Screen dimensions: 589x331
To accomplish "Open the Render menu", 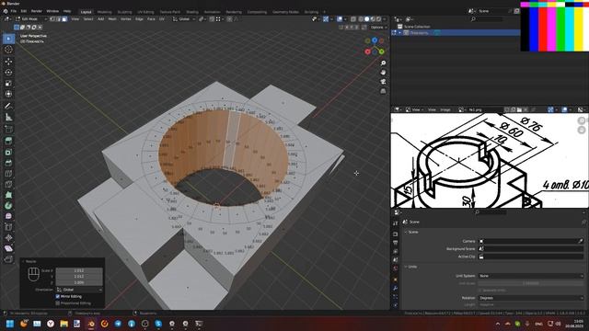I will coord(37,11).
